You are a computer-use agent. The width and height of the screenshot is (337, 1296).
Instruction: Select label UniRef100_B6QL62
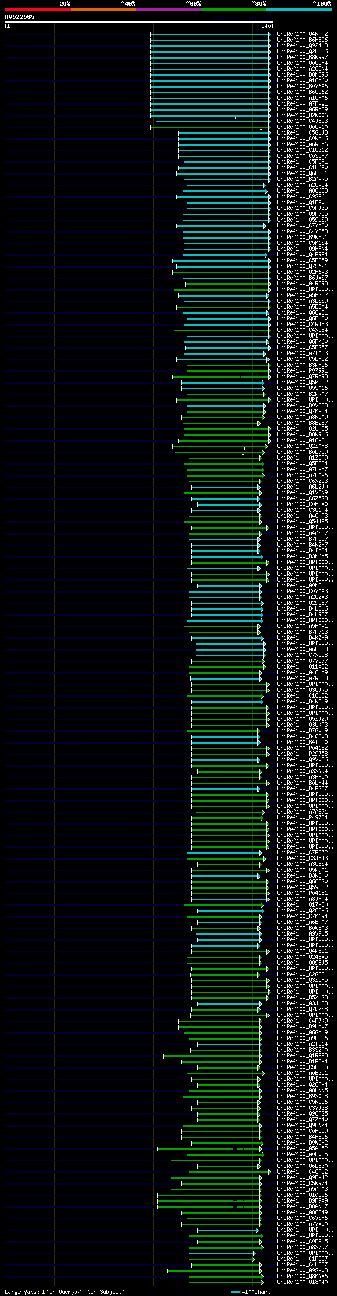(302, 92)
